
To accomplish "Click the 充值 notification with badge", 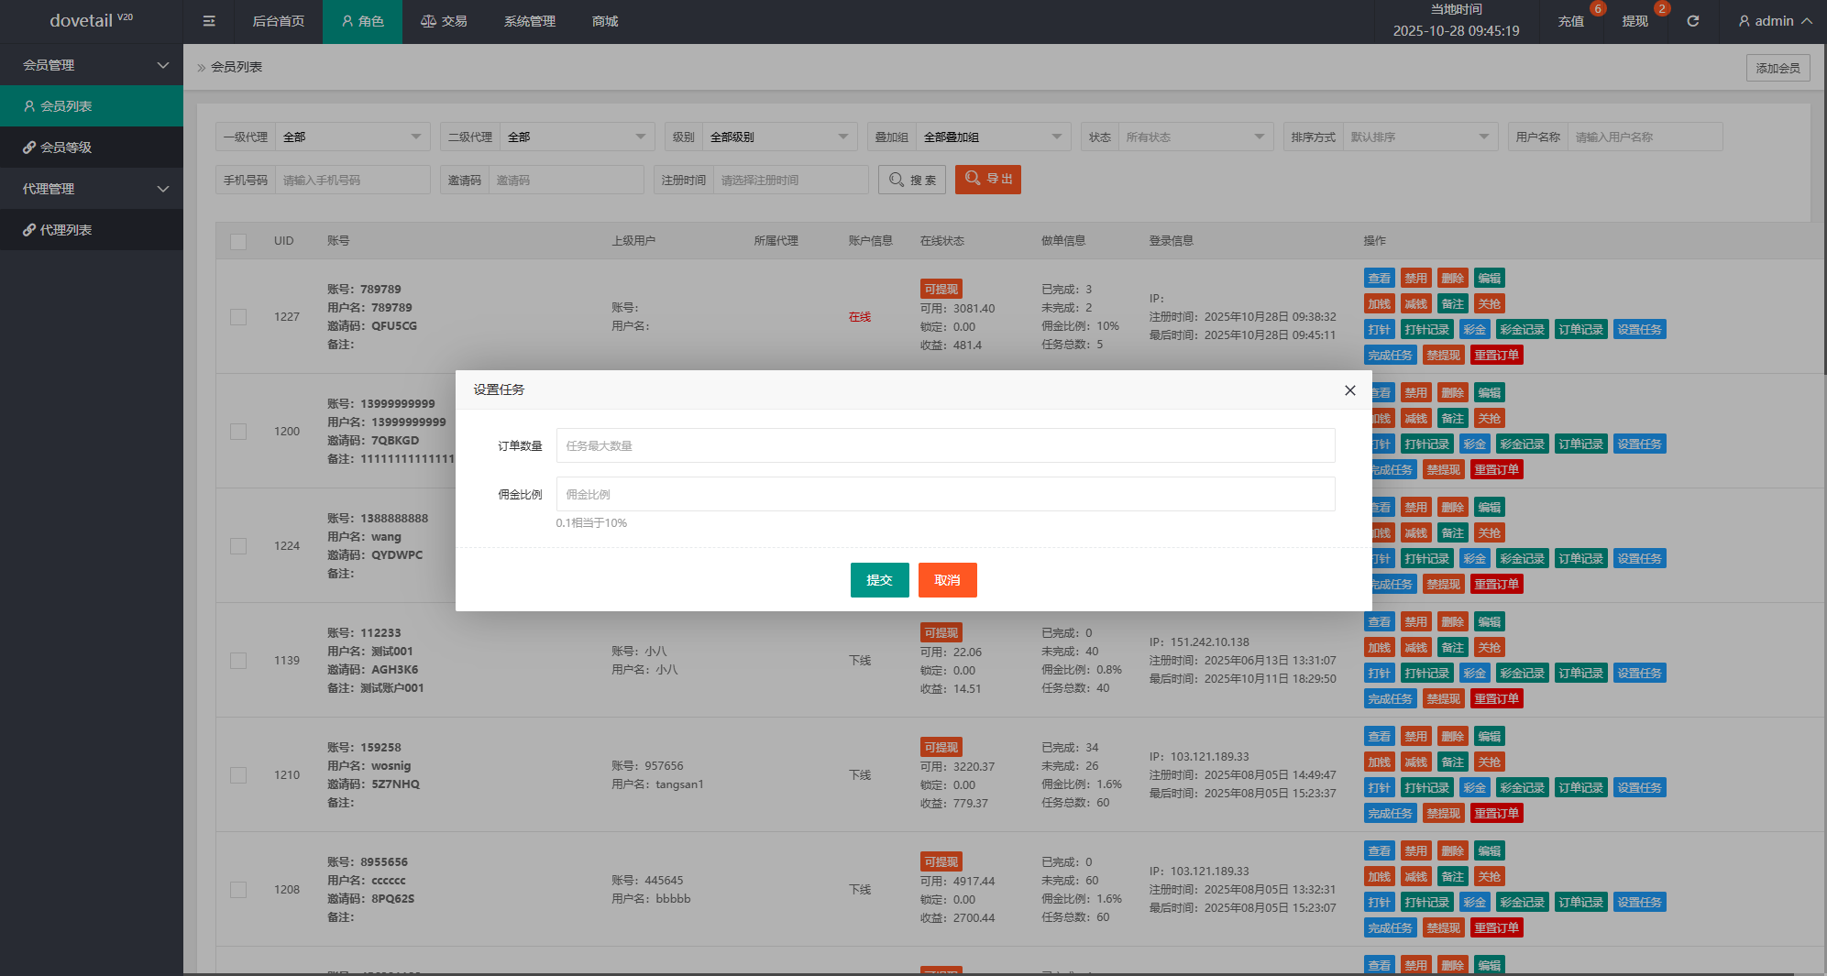I will click(1571, 21).
